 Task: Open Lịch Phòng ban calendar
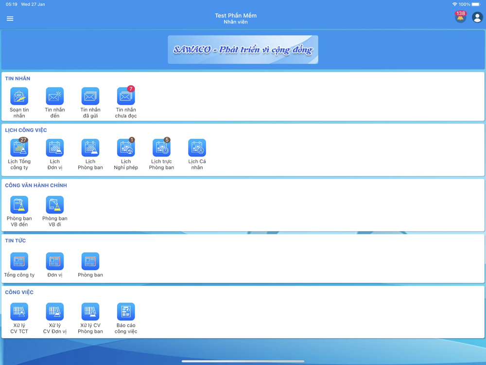coord(90,148)
